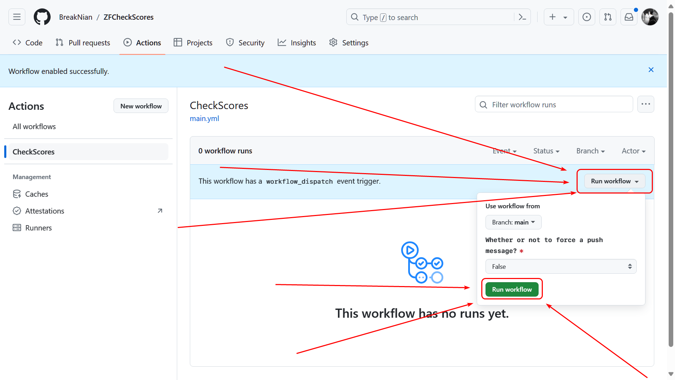The height and width of the screenshot is (380, 675).
Task: Switch to the Insights tab
Action: pos(297,43)
